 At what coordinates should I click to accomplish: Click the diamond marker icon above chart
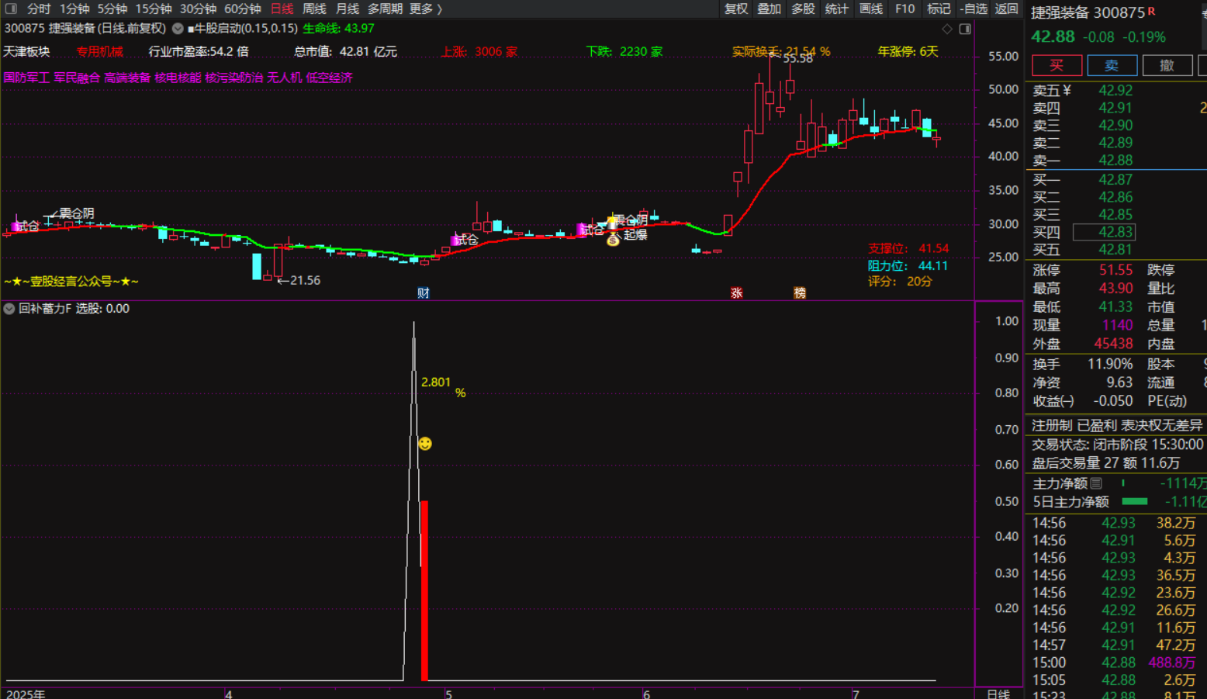[947, 29]
